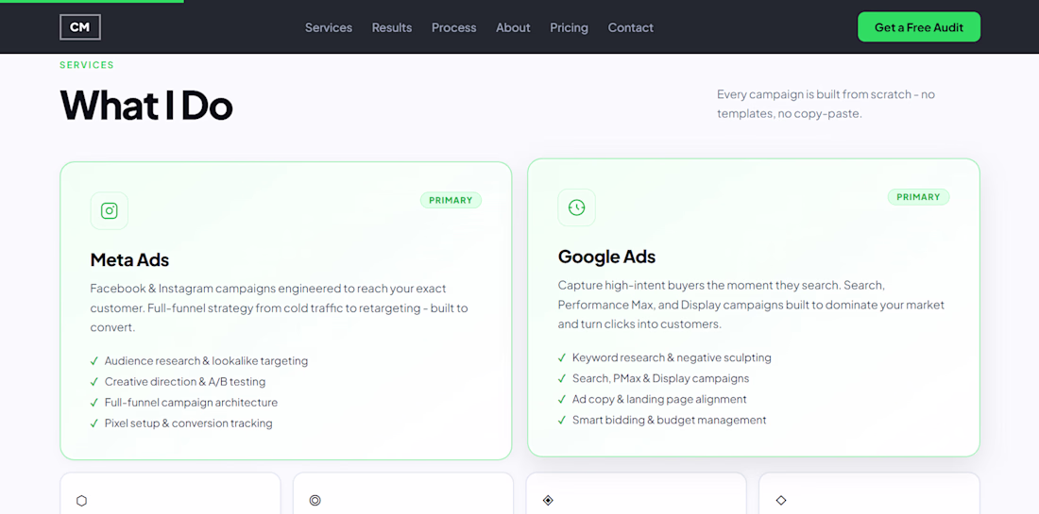This screenshot has height=514, width=1039.
Task: Click the PRIMARY badge on Google Ads card
Action: pyautogui.click(x=918, y=197)
